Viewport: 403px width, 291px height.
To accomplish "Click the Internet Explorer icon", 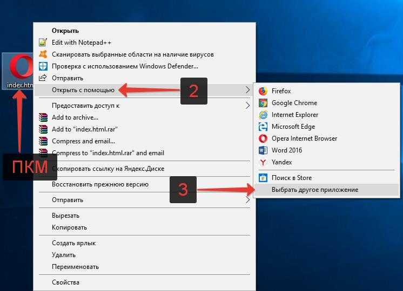I will pos(263,115).
